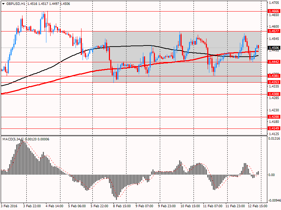Click the 1.4353 red price level label
The width and height of the screenshot is (281, 210).
[x=274, y=82]
